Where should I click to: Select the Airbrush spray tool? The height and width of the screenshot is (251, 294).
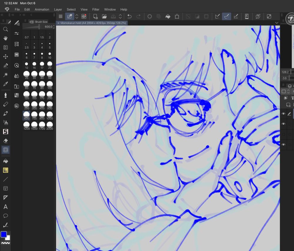point(5,123)
